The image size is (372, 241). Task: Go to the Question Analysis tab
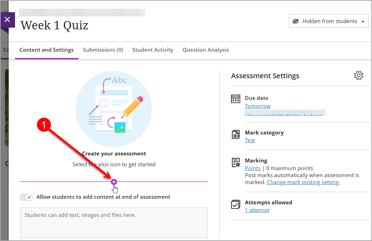pyautogui.click(x=205, y=50)
